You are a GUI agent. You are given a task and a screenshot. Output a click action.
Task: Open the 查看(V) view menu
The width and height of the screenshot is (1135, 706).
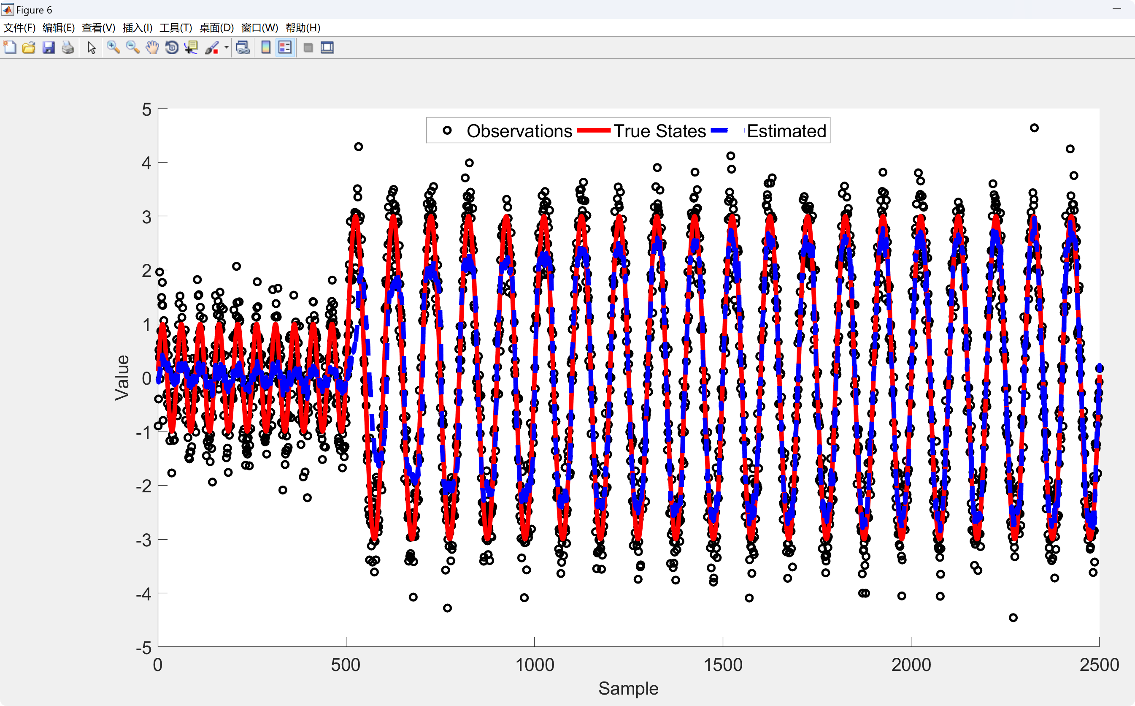click(x=98, y=28)
